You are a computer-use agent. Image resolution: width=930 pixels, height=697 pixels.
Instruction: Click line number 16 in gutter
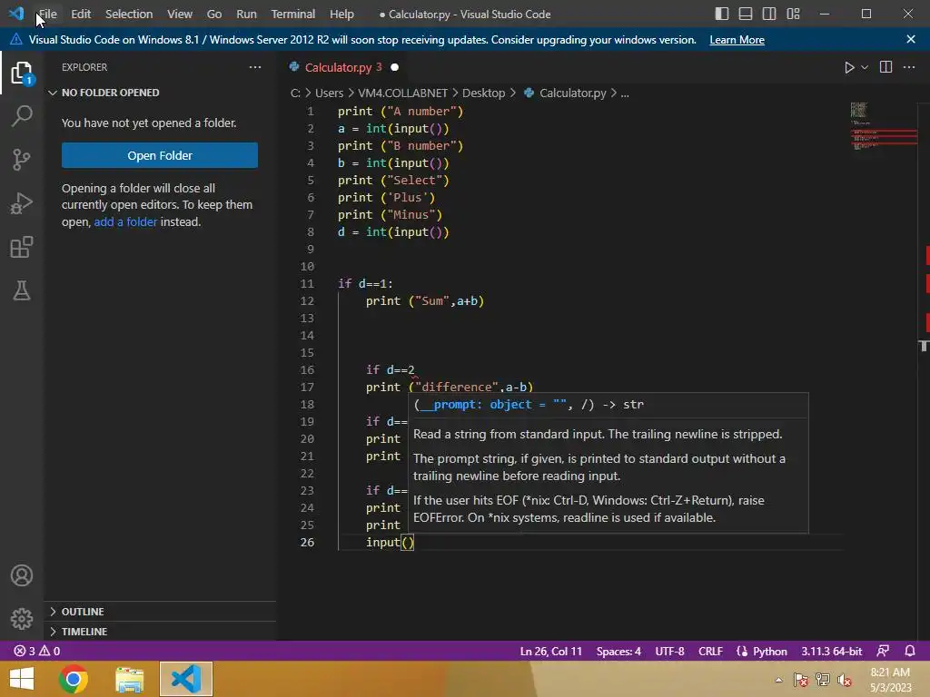pos(307,370)
